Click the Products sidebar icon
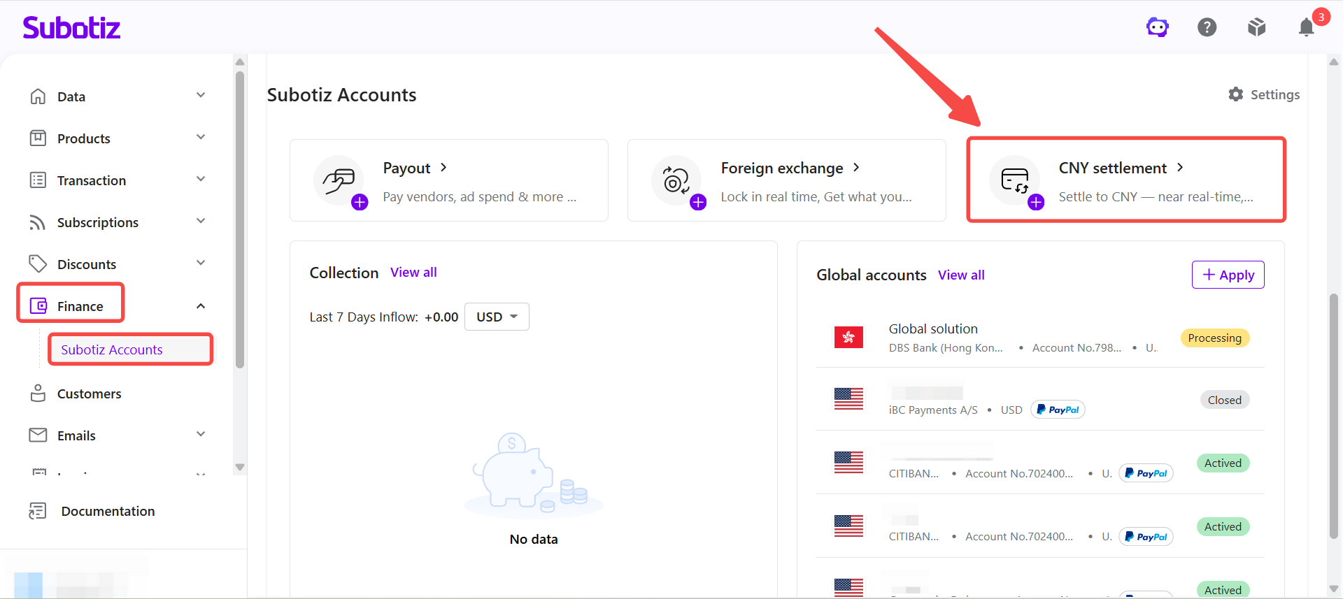1343x599 pixels. pos(38,138)
